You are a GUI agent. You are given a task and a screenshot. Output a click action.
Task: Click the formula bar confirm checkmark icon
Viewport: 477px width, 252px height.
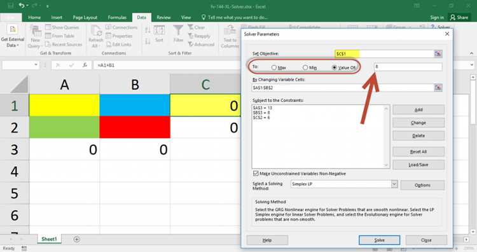point(71,65)
